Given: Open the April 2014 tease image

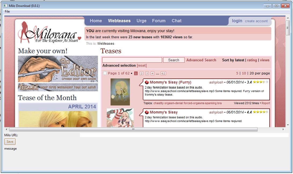Looking at the screenshot, I should pos(58,119).
